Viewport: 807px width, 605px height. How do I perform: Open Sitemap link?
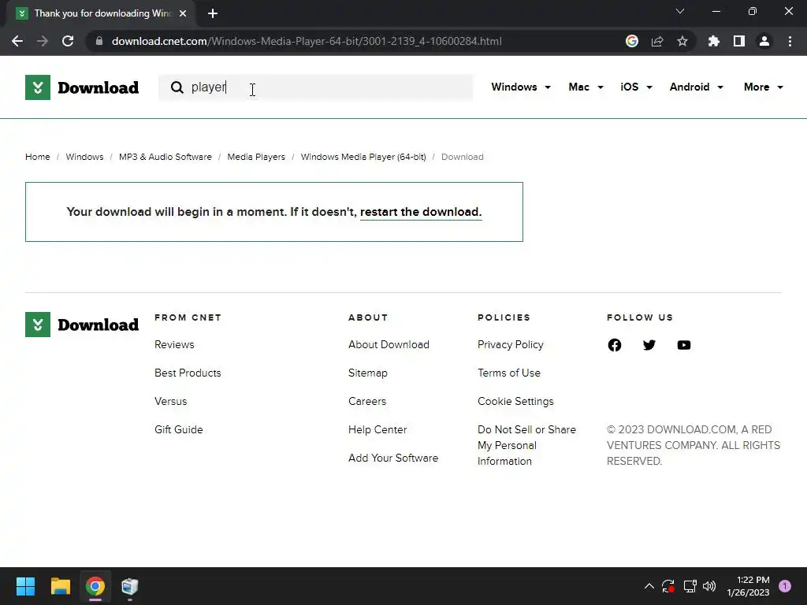coord(367,373)
